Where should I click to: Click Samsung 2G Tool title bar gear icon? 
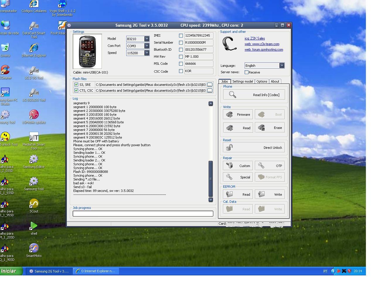[x=69, y=25]
